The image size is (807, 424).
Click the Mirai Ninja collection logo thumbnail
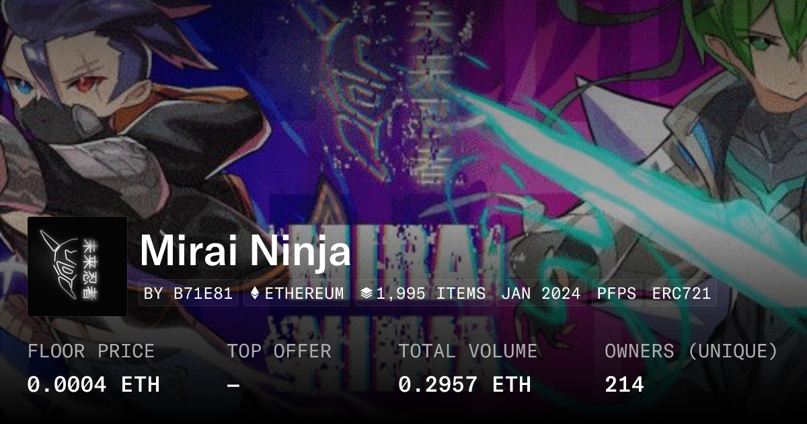77,267
